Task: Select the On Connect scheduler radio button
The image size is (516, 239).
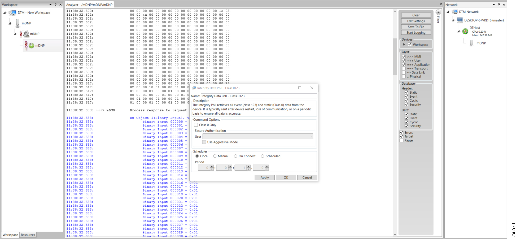Action: [x=235, y=156]
